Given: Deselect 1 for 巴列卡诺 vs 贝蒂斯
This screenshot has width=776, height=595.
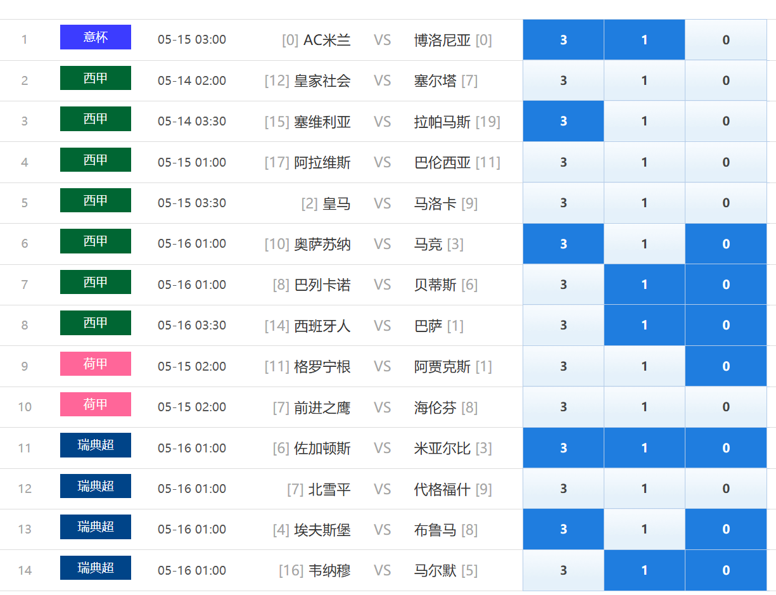Looking at the screenshot, I should click(644, 285).
